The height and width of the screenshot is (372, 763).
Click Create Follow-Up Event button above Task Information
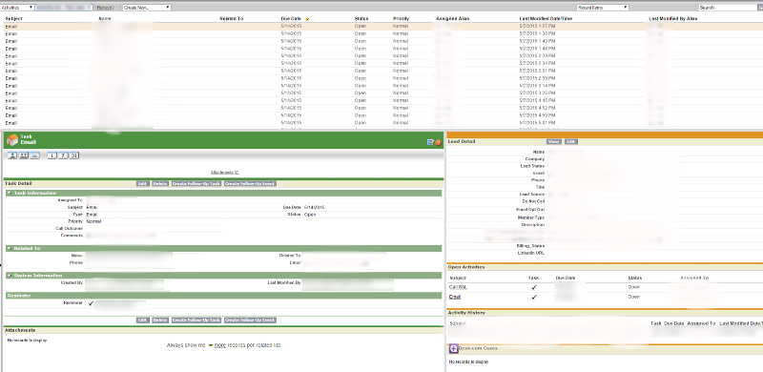[x=250, y=183]
